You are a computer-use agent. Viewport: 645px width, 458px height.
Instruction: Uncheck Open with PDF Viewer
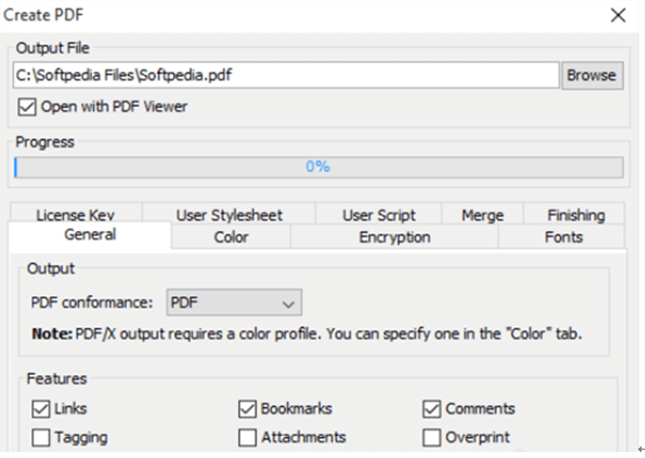[x=27, y=107]
